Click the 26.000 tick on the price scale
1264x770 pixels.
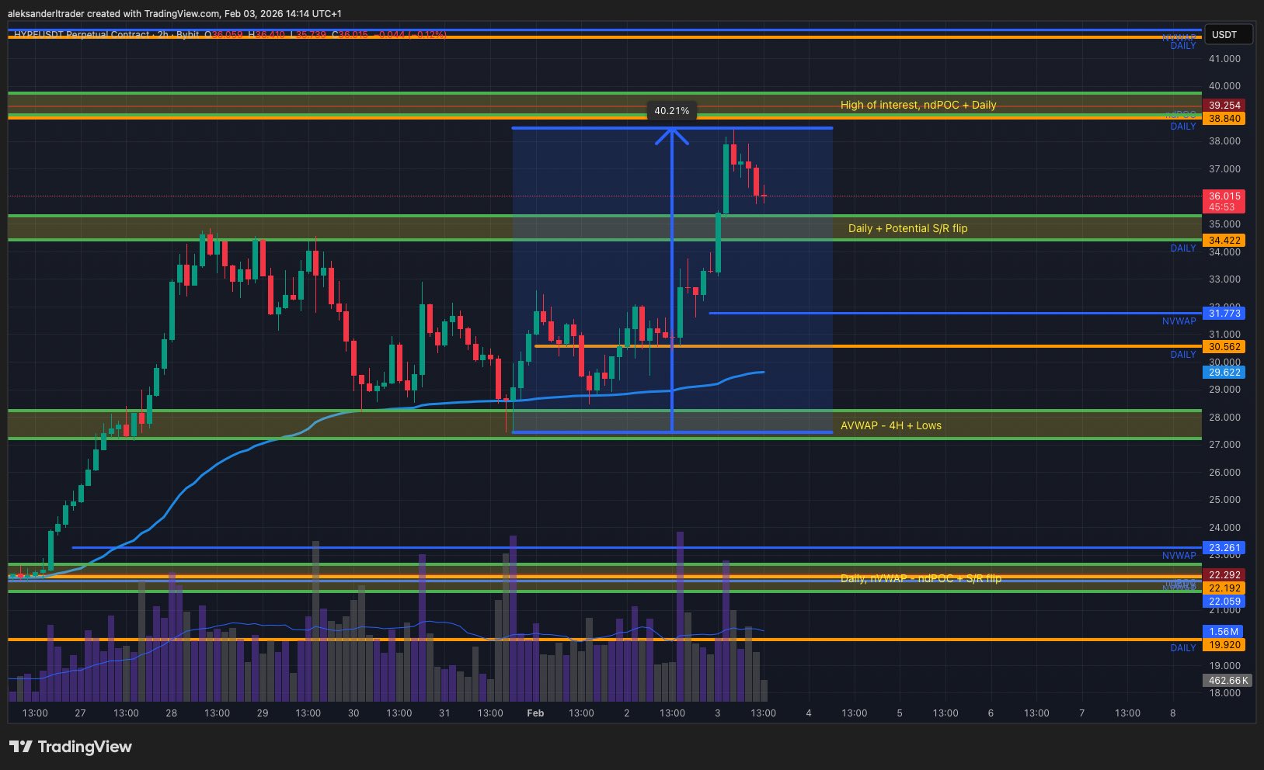point(1224,472)
